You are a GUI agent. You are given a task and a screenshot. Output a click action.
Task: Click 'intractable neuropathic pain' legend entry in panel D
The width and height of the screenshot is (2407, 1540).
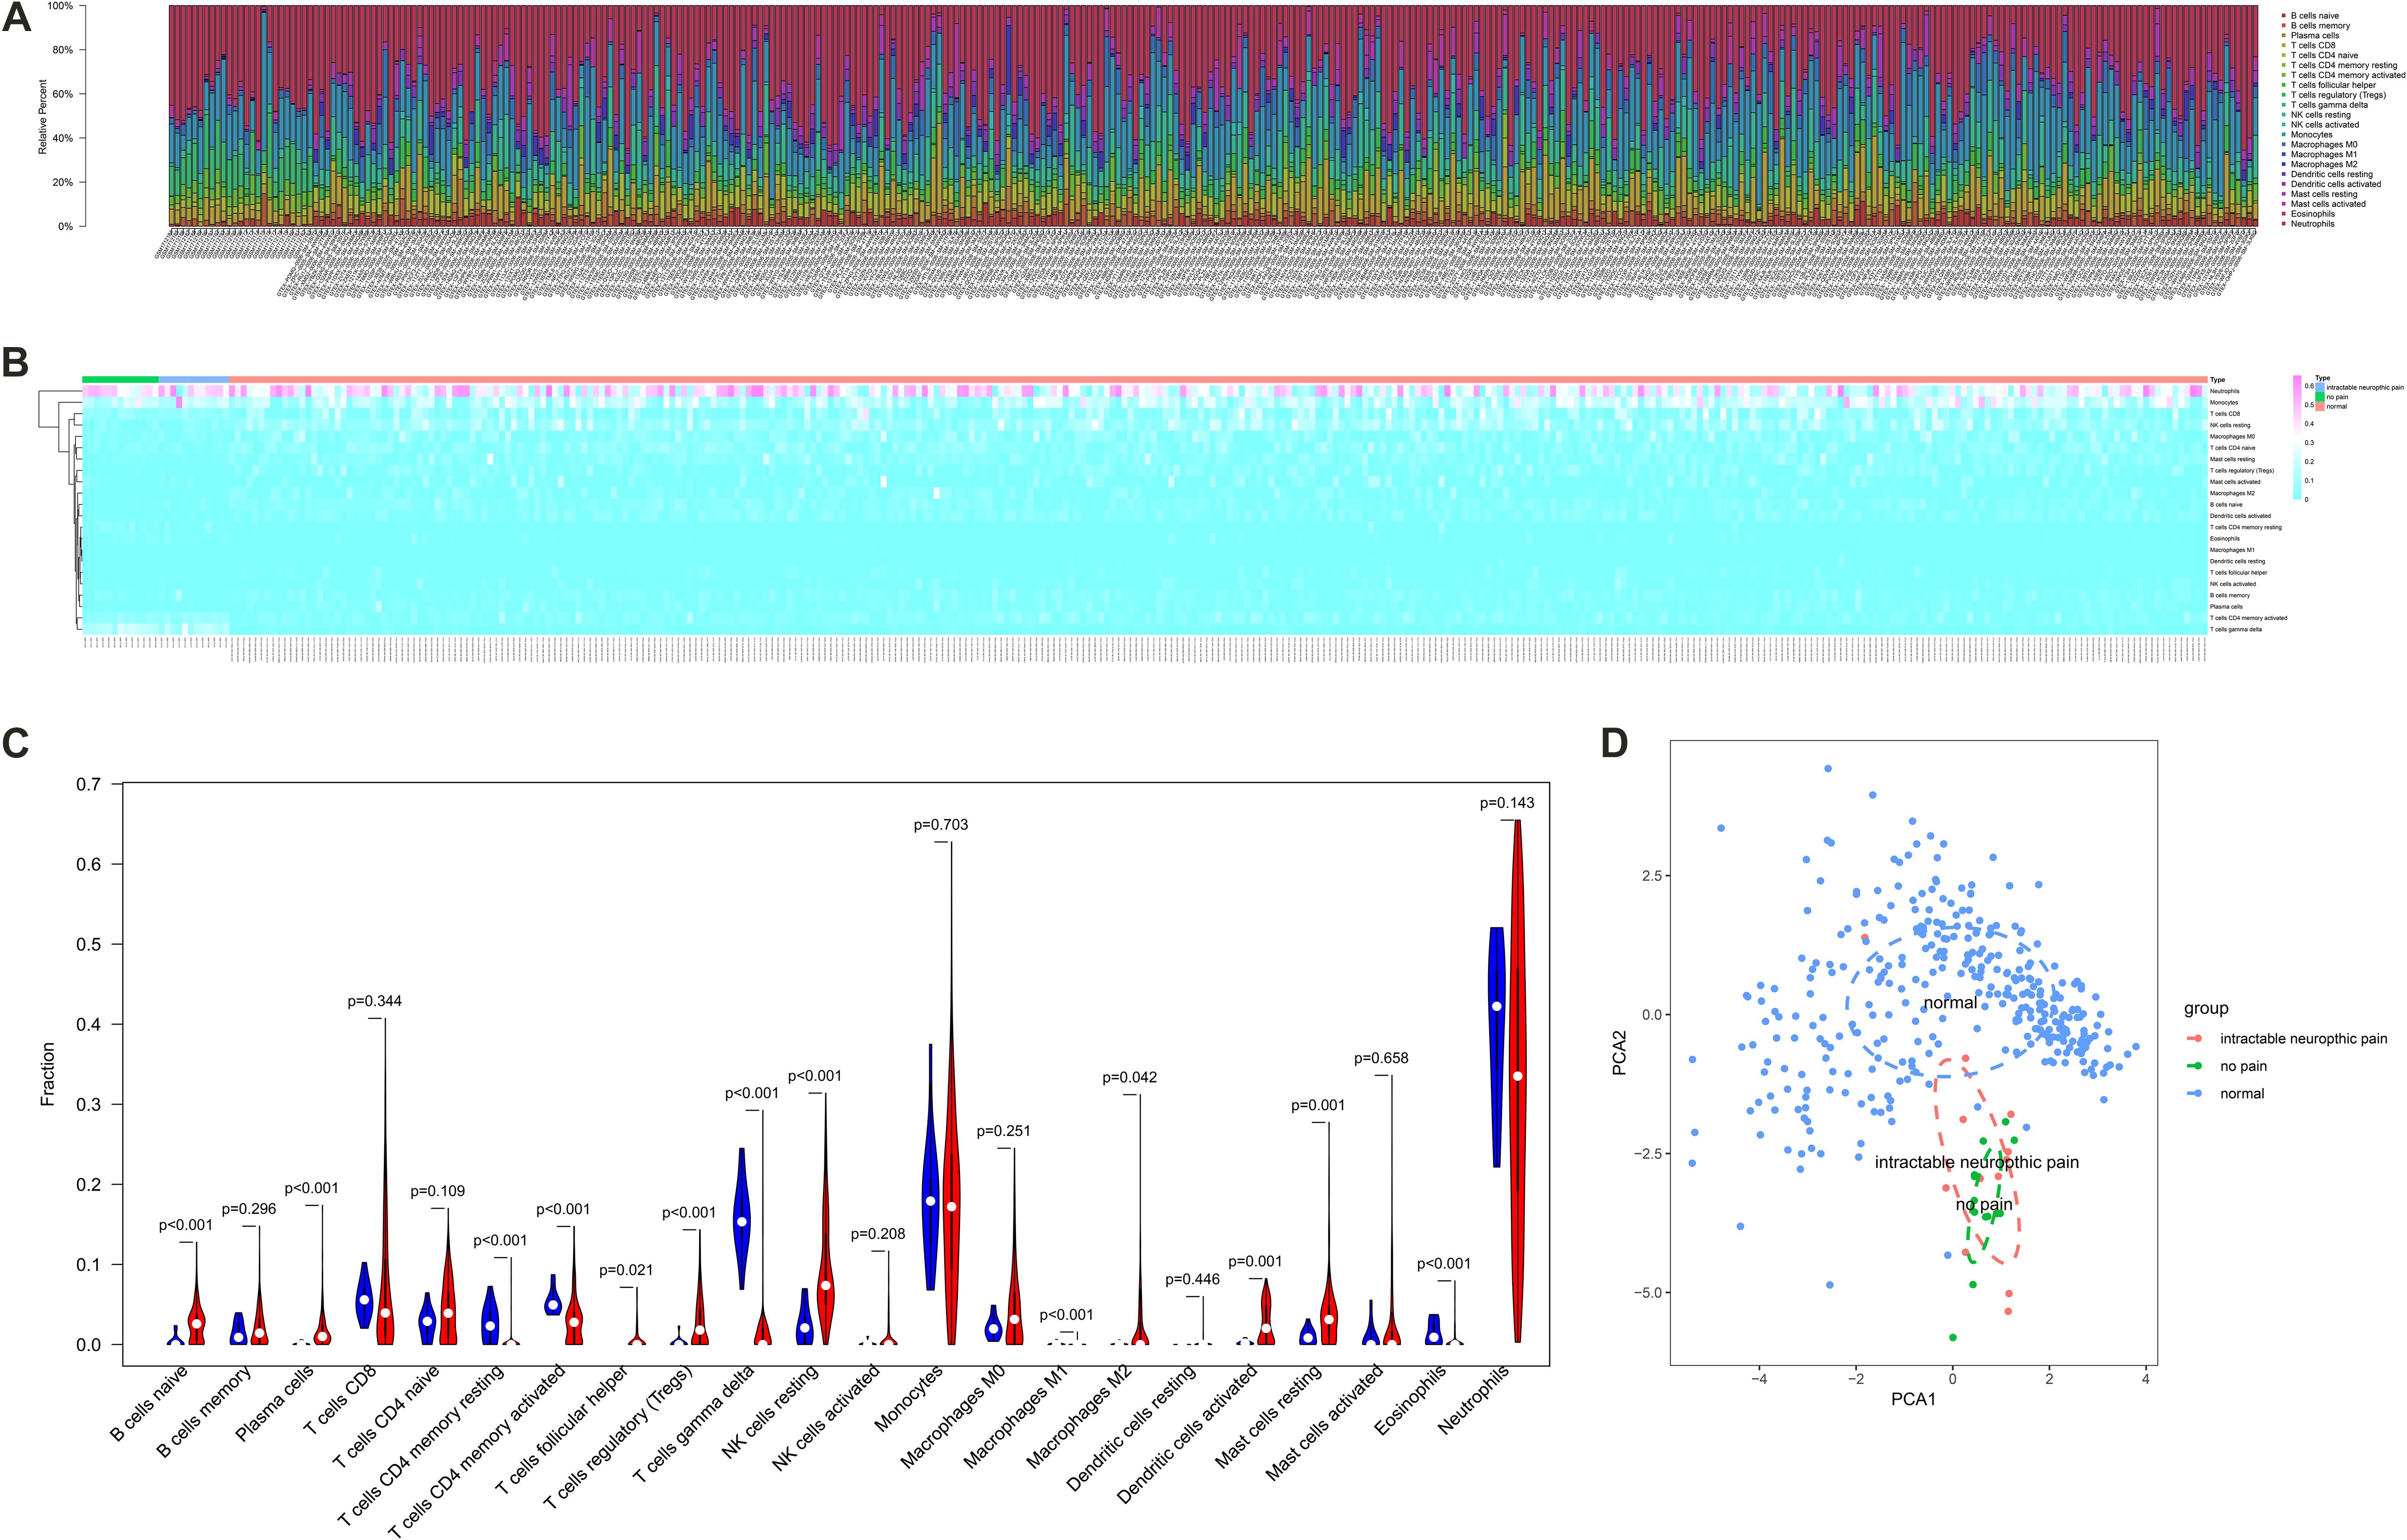click(2303, 1039)
